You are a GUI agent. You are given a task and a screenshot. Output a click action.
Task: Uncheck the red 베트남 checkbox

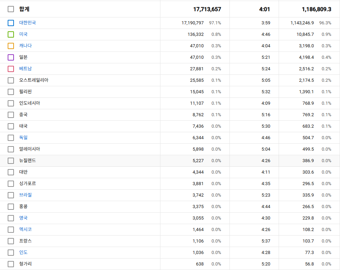(x=11, y=69)
